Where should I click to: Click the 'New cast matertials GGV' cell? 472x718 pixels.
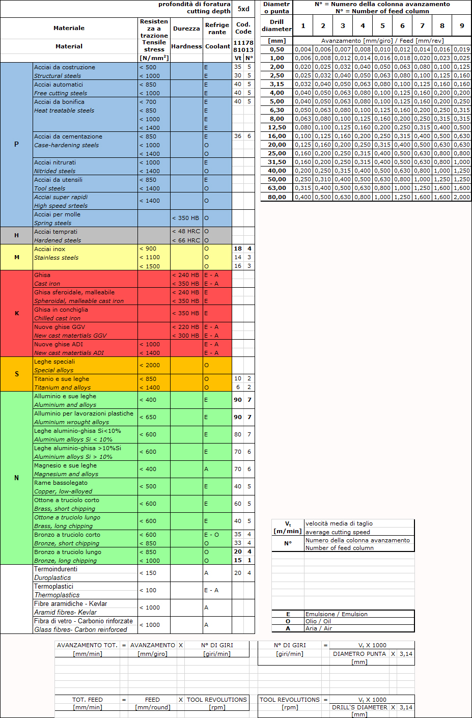(x=86, y=336)
